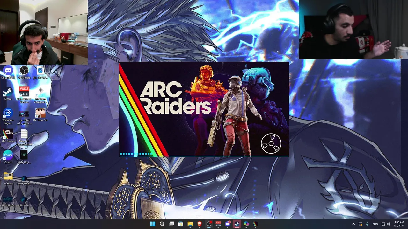
Task: Click the microphone tray icon
Action: 367,224
